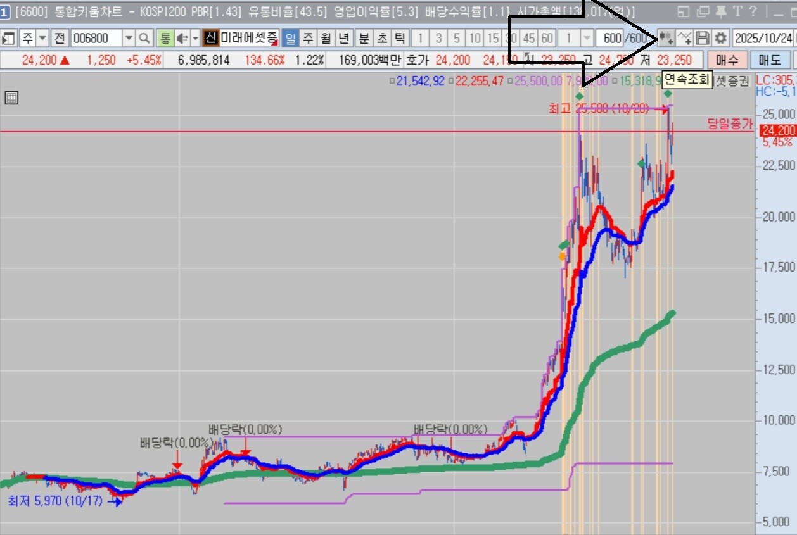Expand the stock code 006800 dropdown
Image resolution: width=797 pixels, height=535 pixels.
click(x=129, y=39)
